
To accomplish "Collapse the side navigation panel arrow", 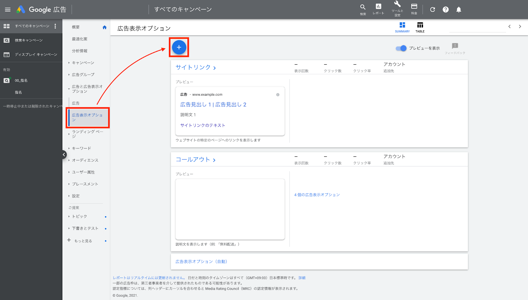I will pyautogui.click(x=64, y=154).
